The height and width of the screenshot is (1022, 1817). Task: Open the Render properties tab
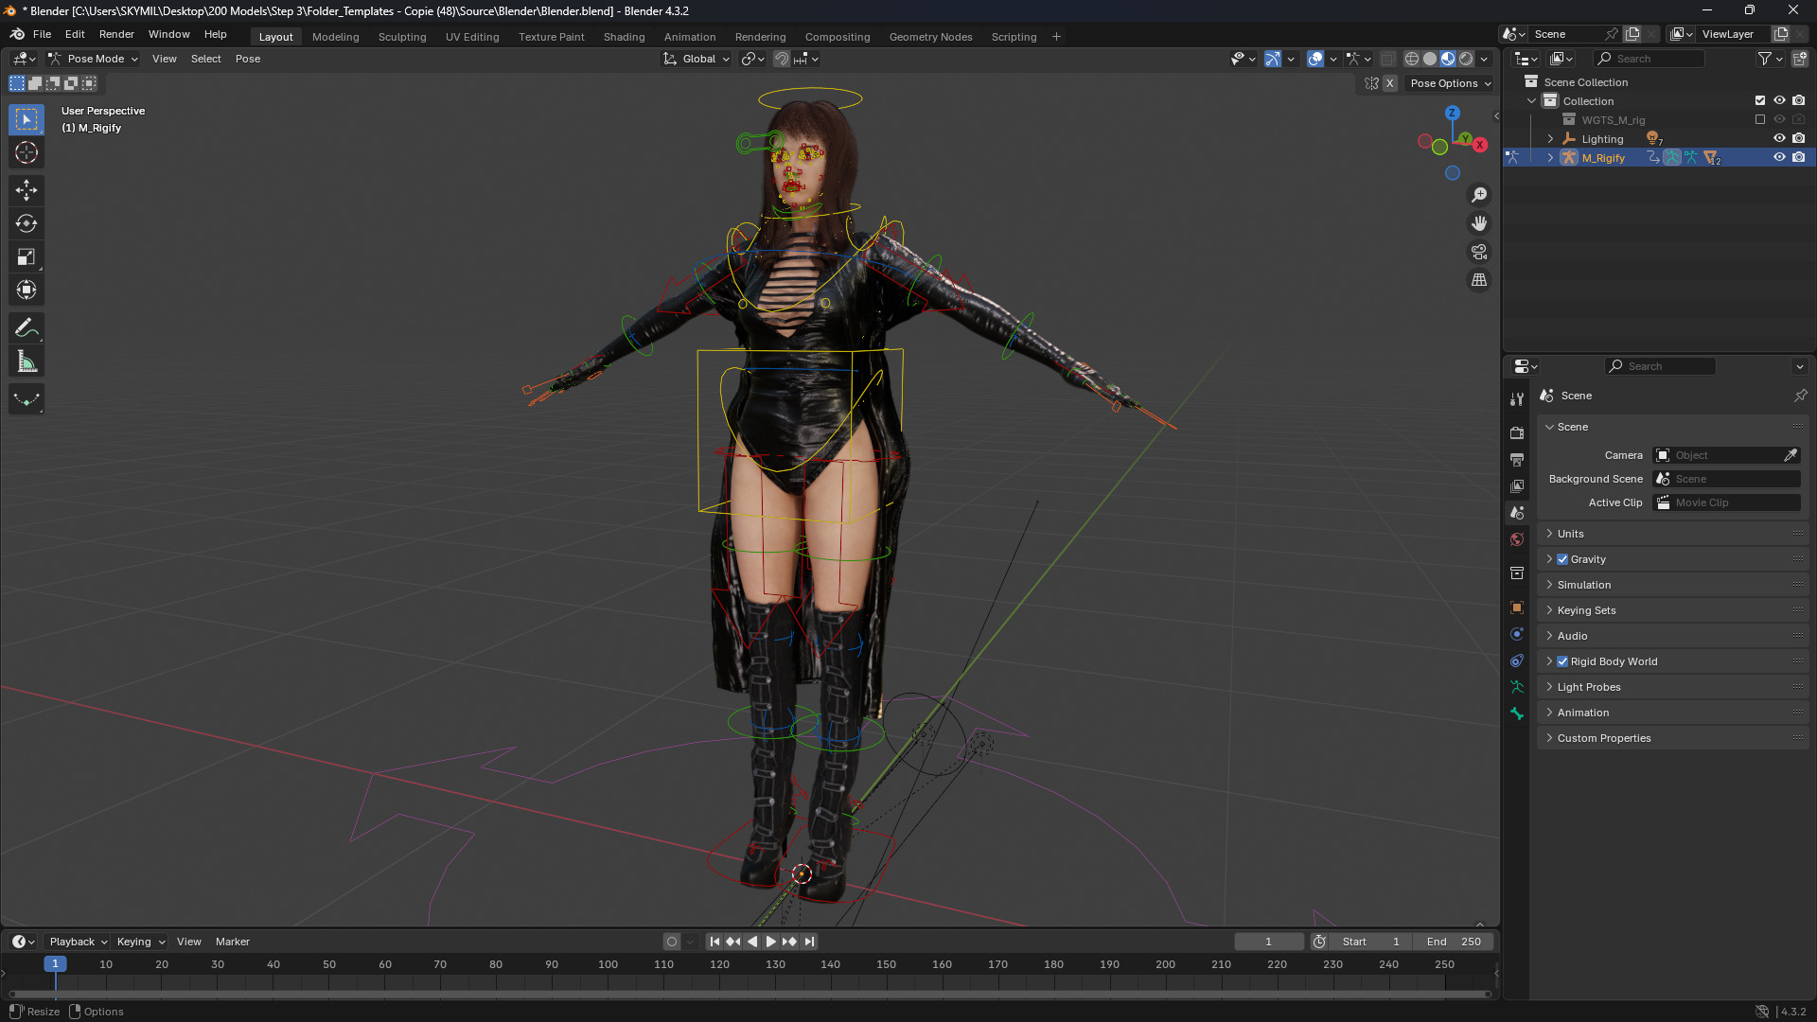coord(1517,432)
